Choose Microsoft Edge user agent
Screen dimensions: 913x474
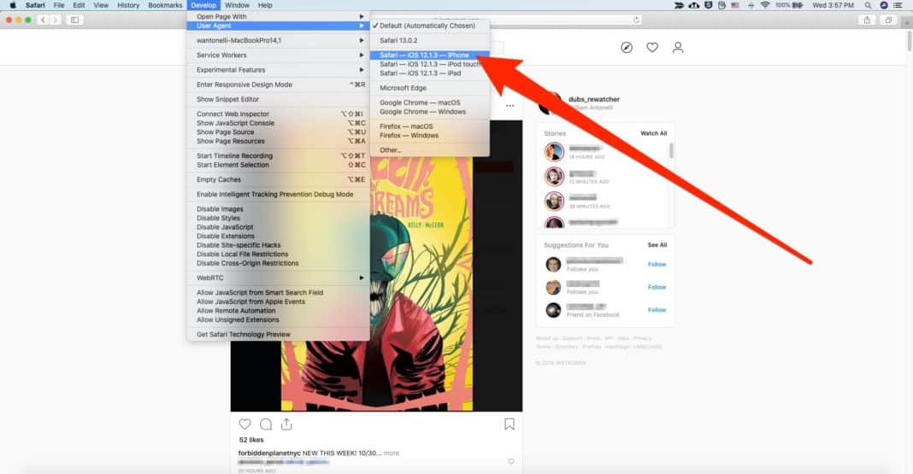click(430, 88)
